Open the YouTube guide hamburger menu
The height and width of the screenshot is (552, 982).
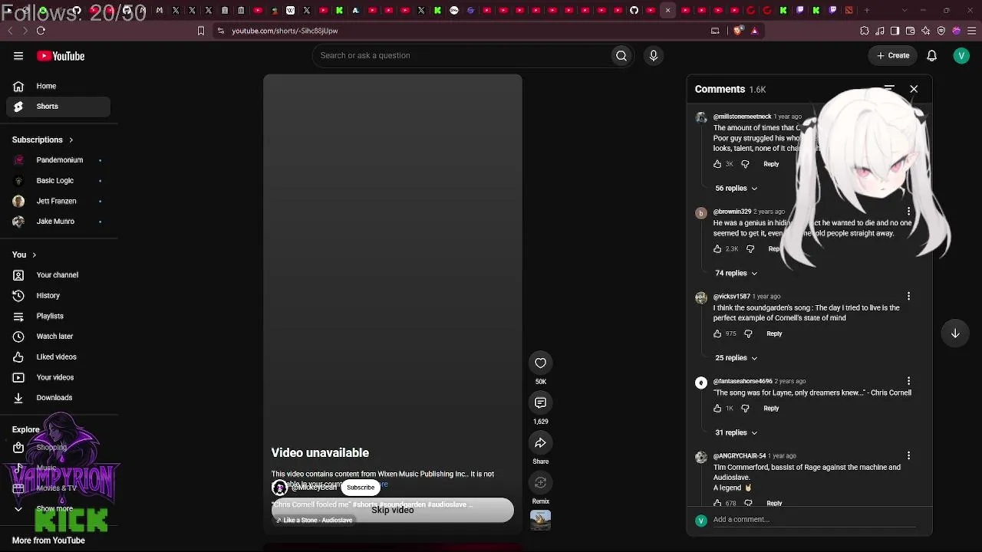pos(18,56)
